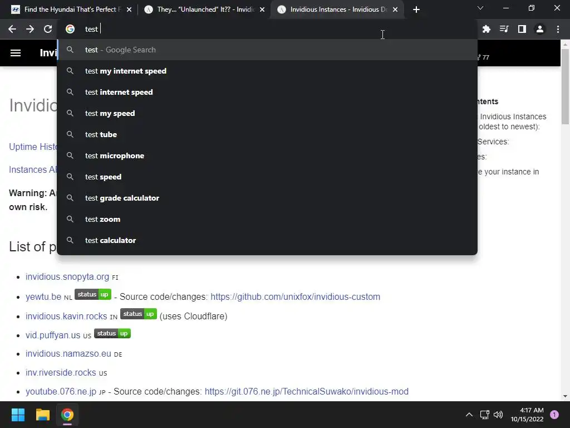Pick the "test zoom" suggestion
This screenshot has width=570, height=428.
267,219
